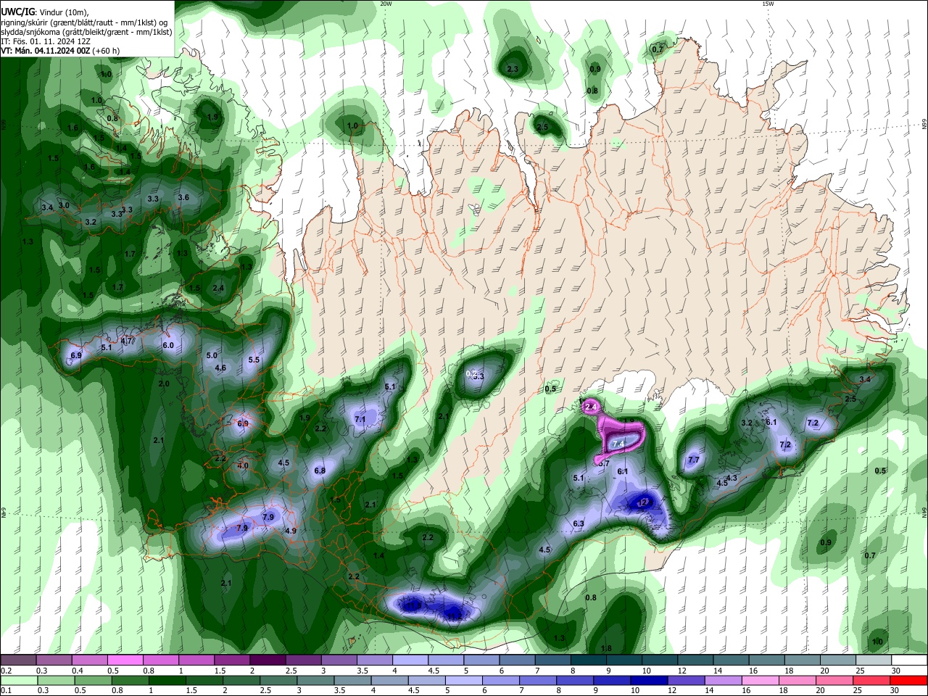This screenshot has height=696, width=928.
Task: Click the "5.5" precipitation value
Action: [x=254, y=360]
